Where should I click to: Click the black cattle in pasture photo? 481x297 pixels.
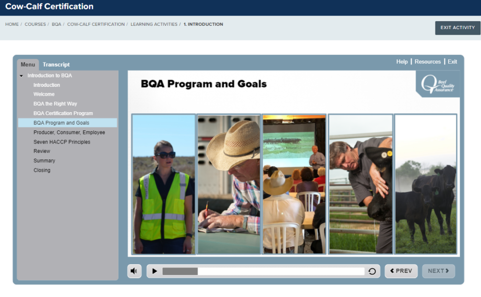(x=426, y=184)
